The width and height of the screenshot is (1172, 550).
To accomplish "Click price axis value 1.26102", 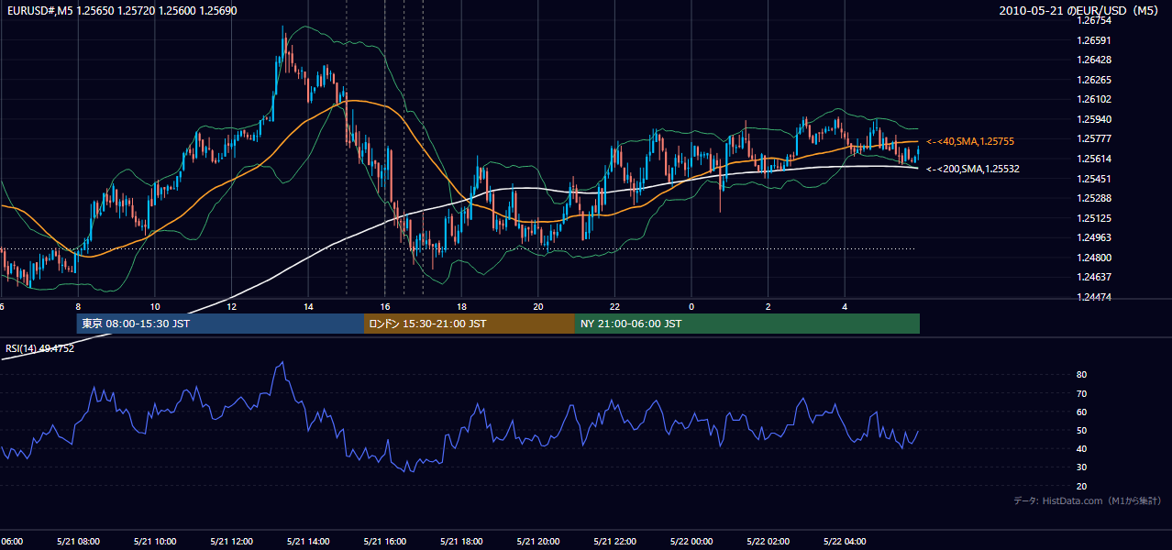I will pos(1093,99).
